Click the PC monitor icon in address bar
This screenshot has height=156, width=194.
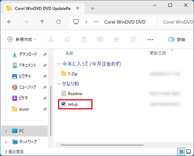tap(76, 22)
